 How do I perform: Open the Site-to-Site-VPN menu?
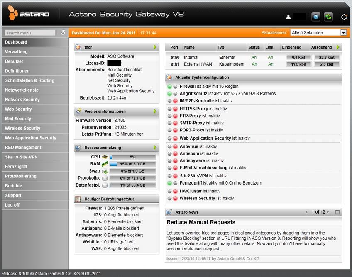click(35, 157)
